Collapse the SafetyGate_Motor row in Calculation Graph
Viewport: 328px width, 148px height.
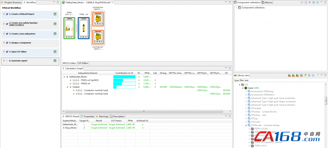coord(64,77)
